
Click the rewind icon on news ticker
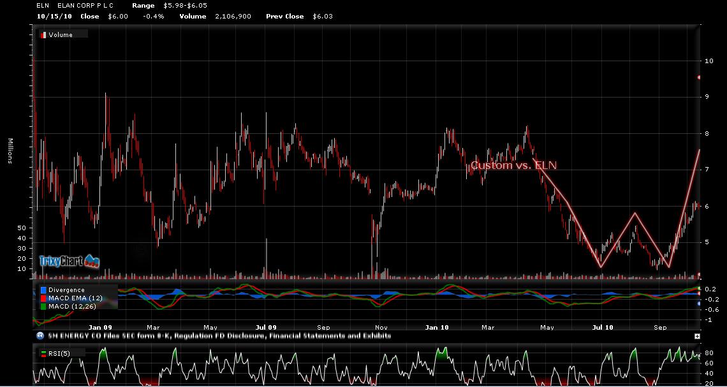40,335
